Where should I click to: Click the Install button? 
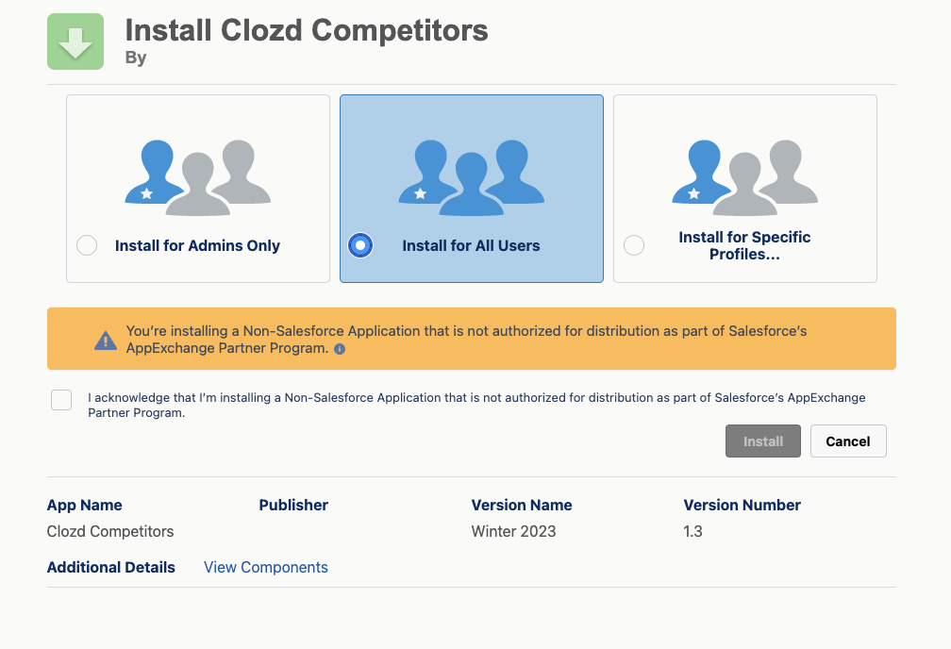pyautogui.click(x=763, y=441)
